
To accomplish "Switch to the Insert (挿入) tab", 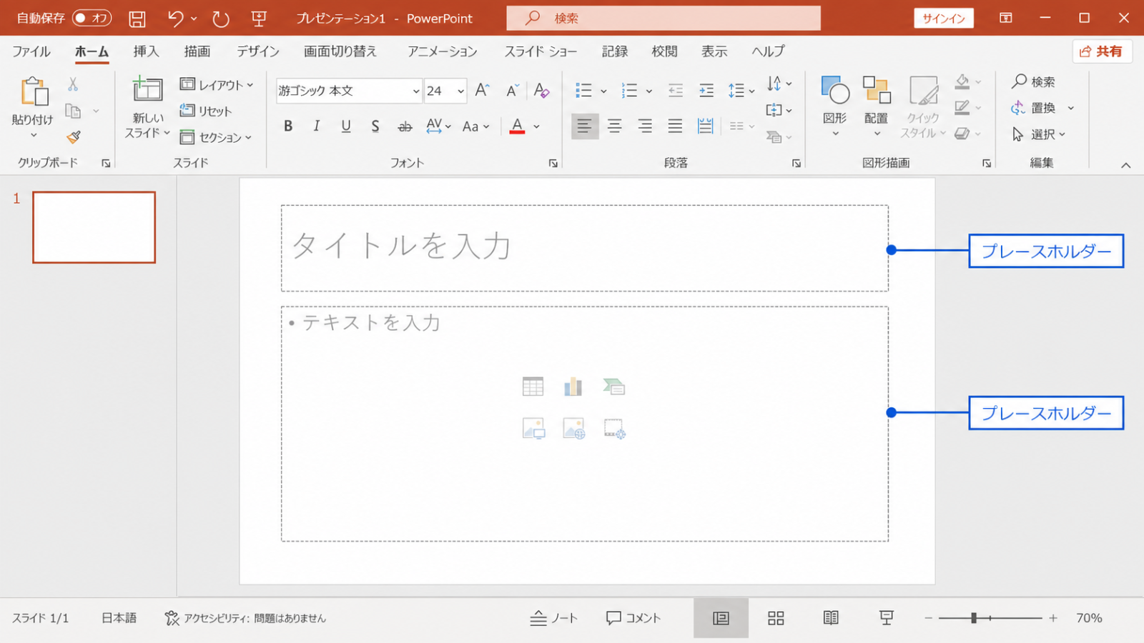I will coord(146,51).
